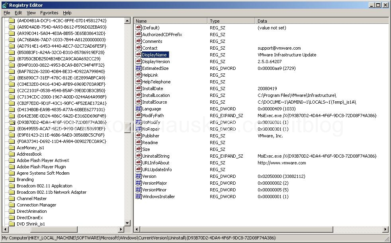Viewport: 391px width, 243px height.
Task: Open the File menu
Action: point(7,13)
